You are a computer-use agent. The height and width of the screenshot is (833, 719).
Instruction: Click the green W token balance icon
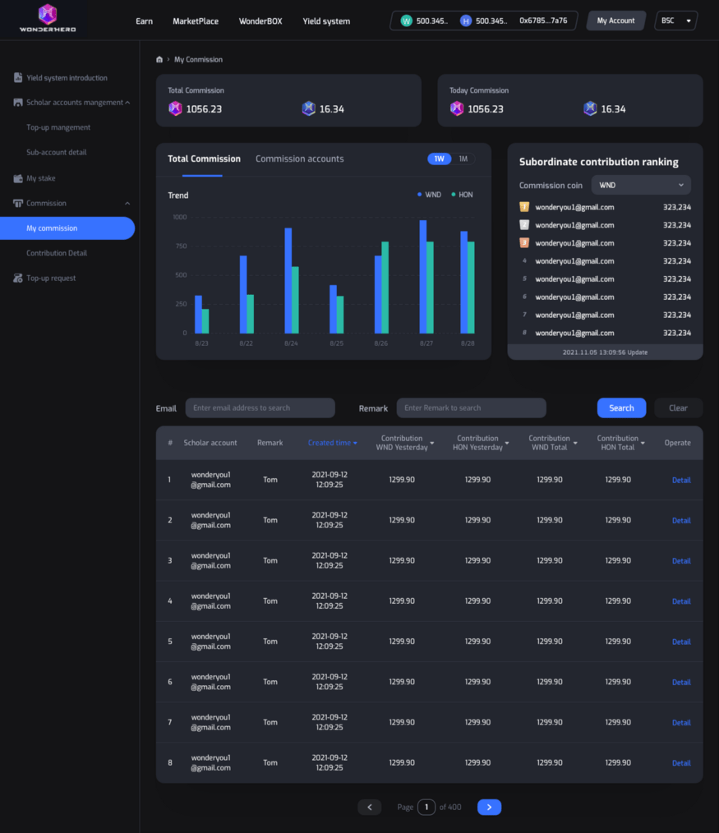point(405,21)
